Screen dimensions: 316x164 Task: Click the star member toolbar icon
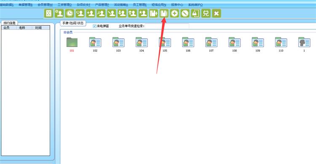(x=143, y=13)
